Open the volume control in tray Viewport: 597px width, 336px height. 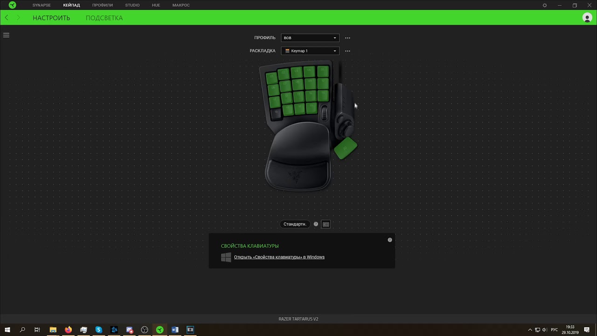[545, 329]
